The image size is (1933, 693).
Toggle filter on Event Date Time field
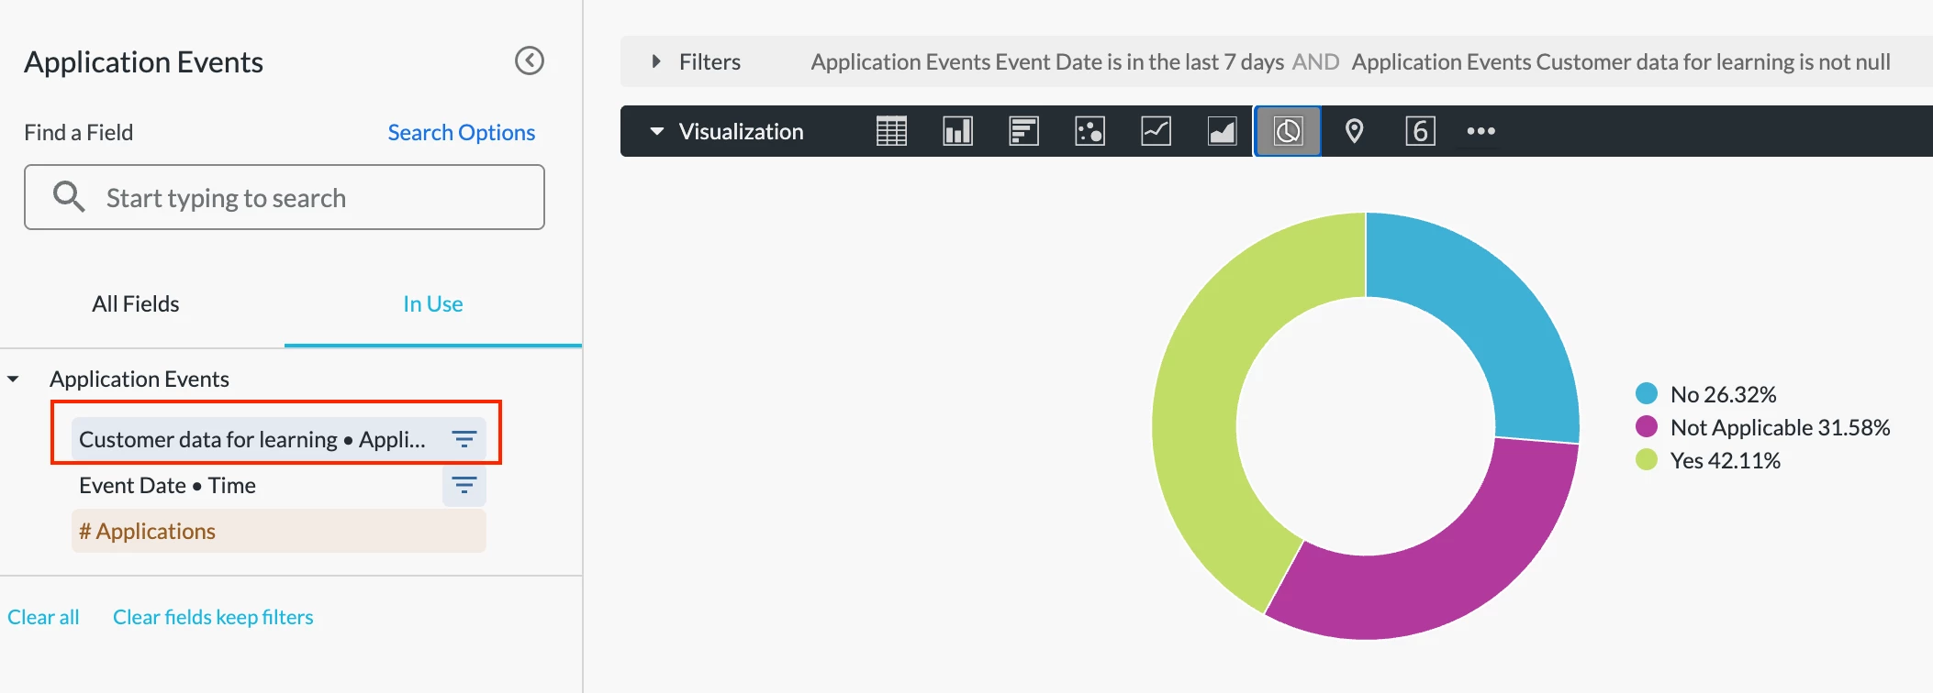[464, 485]
